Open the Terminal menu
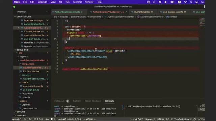Screen dimensions: 216x121 point(77,2)
